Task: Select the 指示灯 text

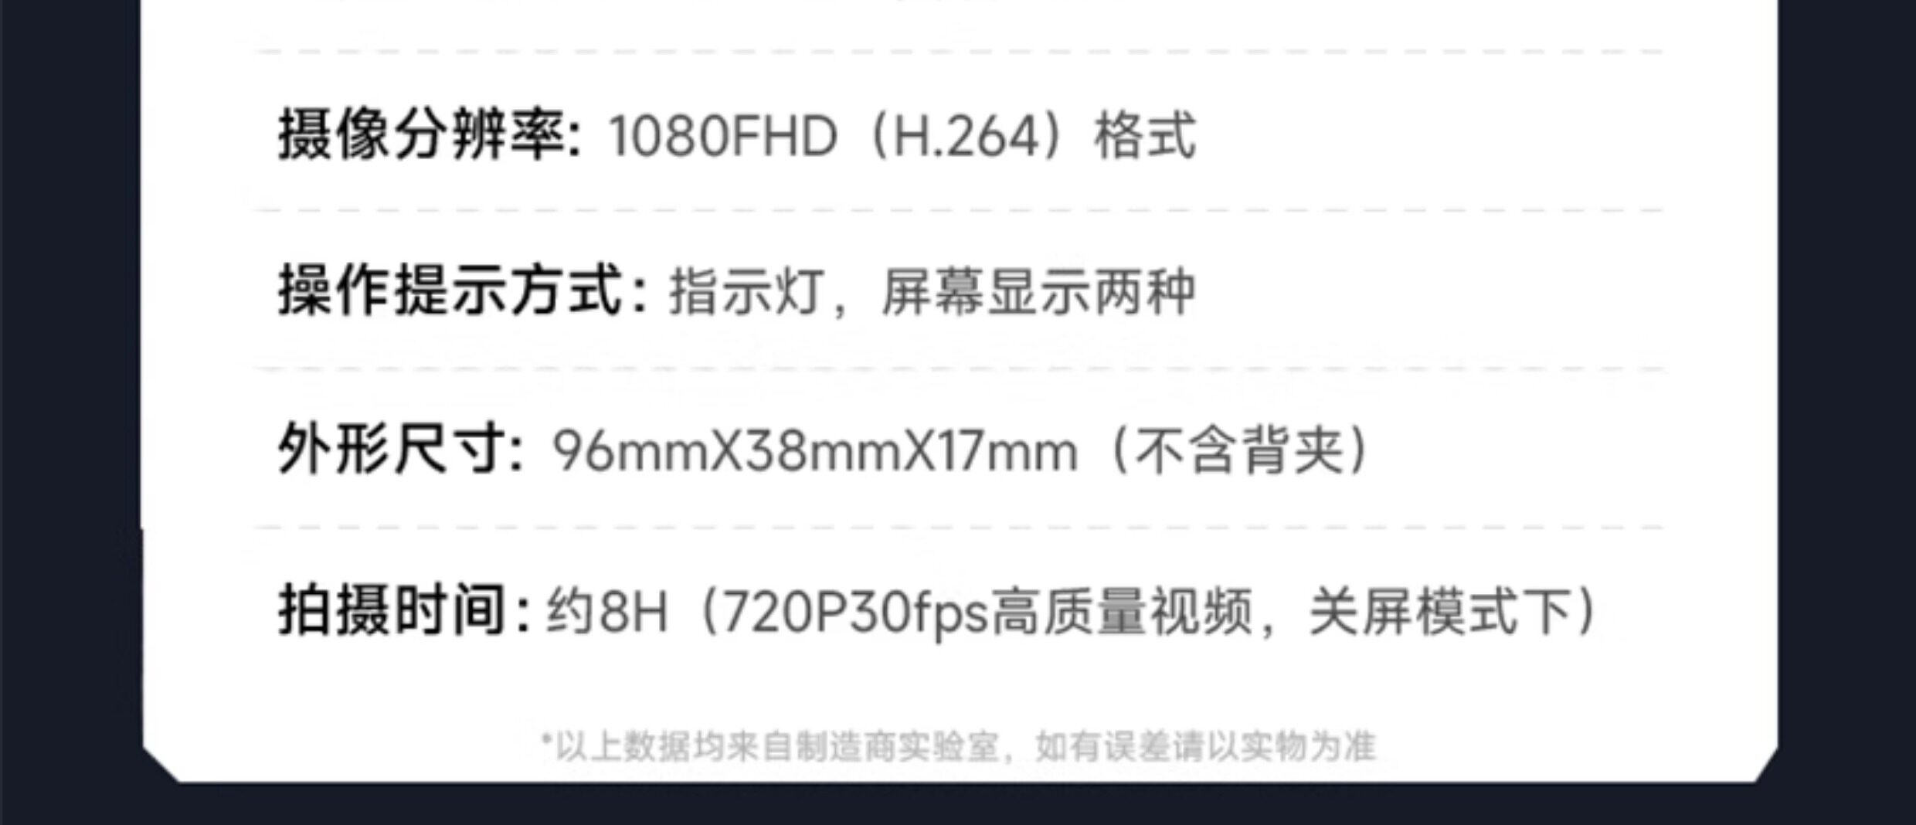Action: [745, 293]
